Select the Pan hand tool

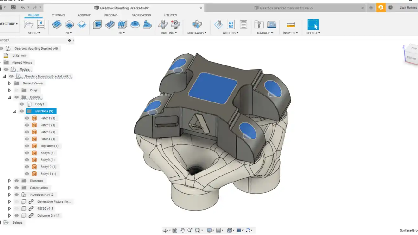[182, 230]
